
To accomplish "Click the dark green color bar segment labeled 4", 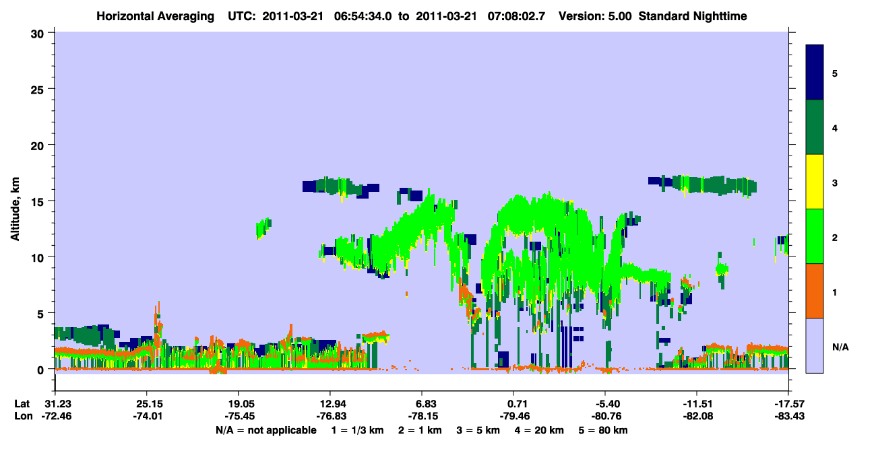I will pos(815,127).
